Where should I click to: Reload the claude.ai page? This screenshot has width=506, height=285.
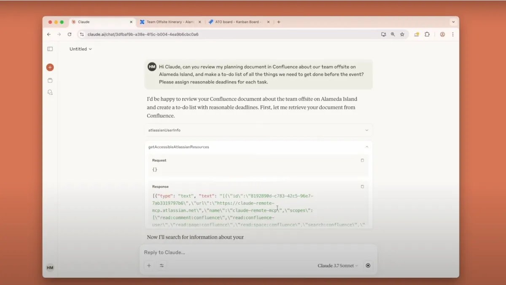[69, 34]
